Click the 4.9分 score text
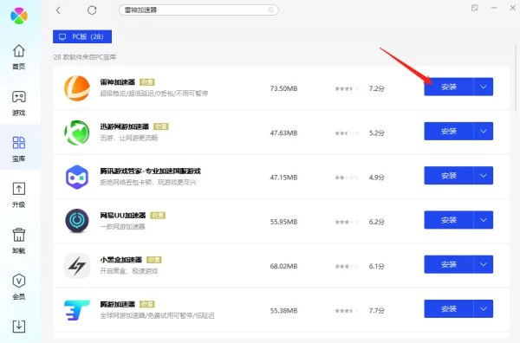 [377, 178]
